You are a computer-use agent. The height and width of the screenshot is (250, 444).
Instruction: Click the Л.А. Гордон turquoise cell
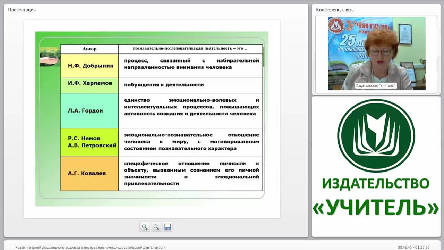89,111
